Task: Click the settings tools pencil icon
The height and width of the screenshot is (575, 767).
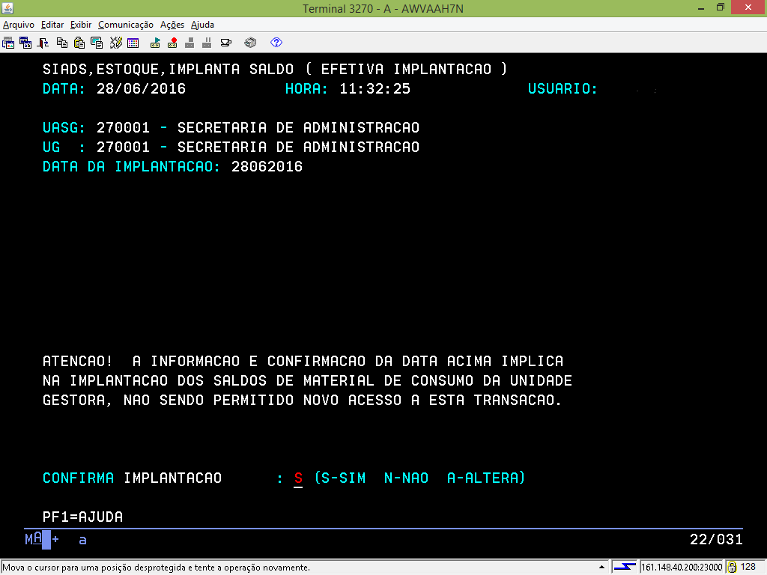Action: tap(115, 43)
